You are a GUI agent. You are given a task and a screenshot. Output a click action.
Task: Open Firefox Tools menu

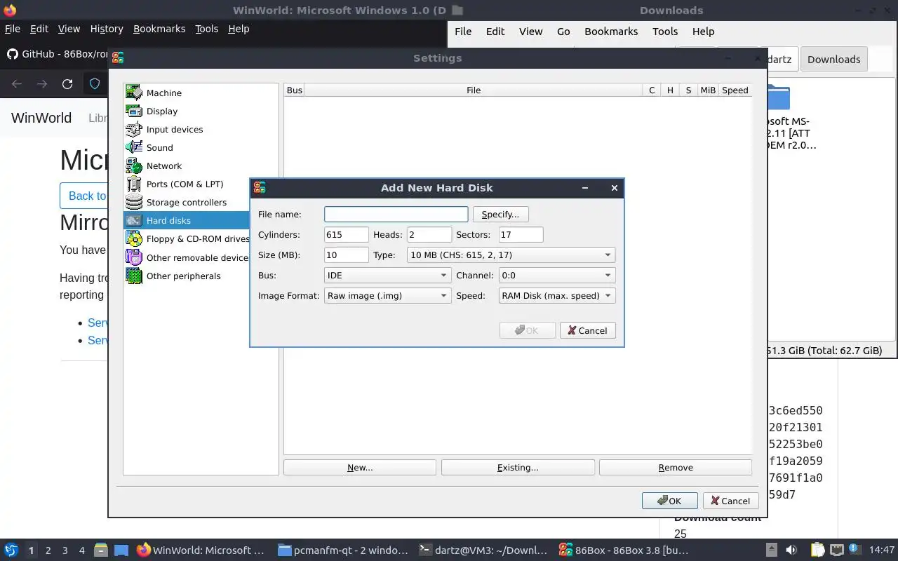pyautogui.click(x=206, y=29)
